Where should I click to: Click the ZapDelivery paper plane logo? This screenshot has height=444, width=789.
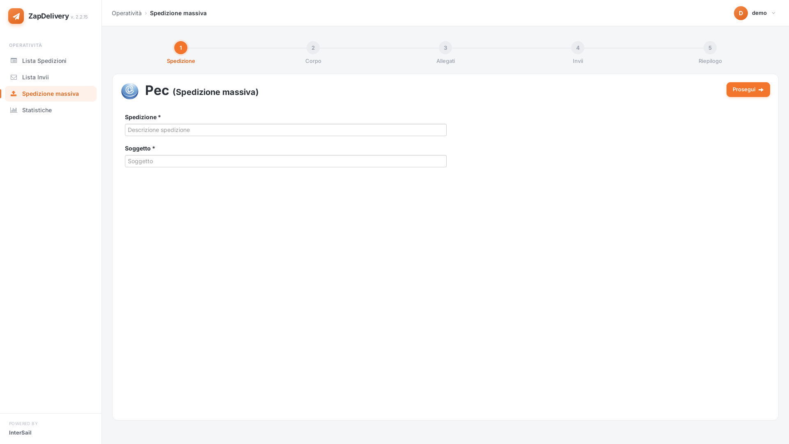pyautogui.click(x=16, y=16)
